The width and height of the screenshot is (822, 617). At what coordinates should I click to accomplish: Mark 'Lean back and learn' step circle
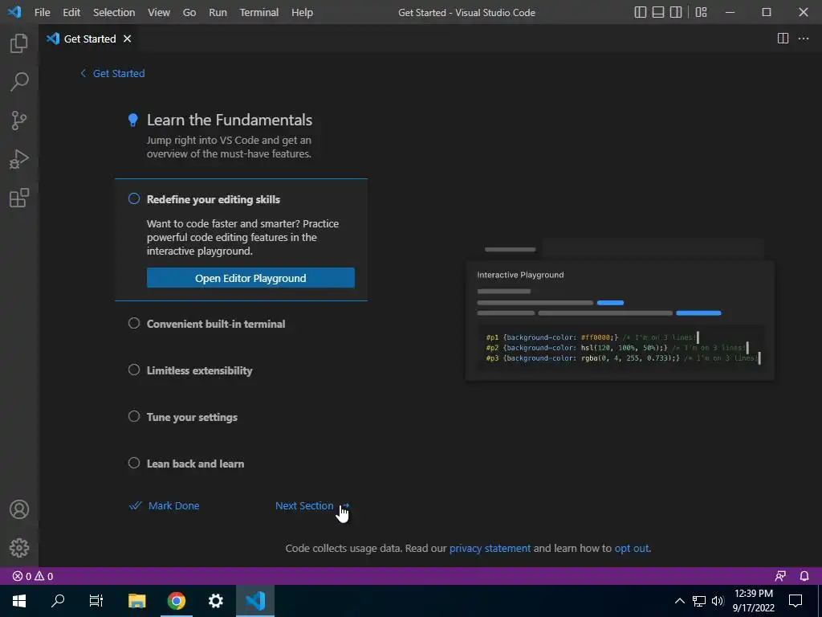point(134,464)
